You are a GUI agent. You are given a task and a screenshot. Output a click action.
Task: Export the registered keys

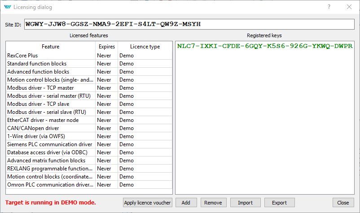click(279, 203)
